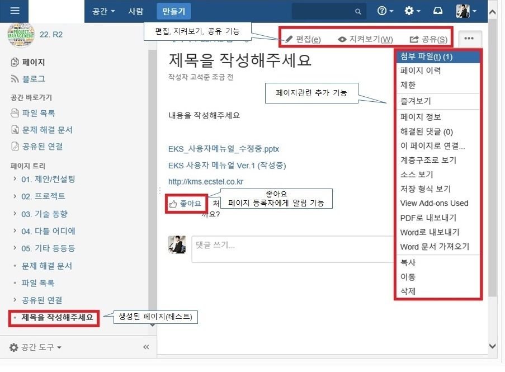This screenshot has width=505, height=372.
Task: Click the 블로그 RSS icon
Action: (15, 79)
